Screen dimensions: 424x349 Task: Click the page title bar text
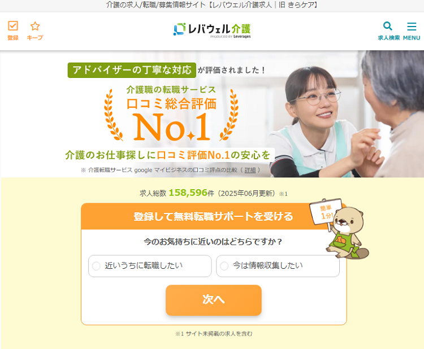coord(212,5)
